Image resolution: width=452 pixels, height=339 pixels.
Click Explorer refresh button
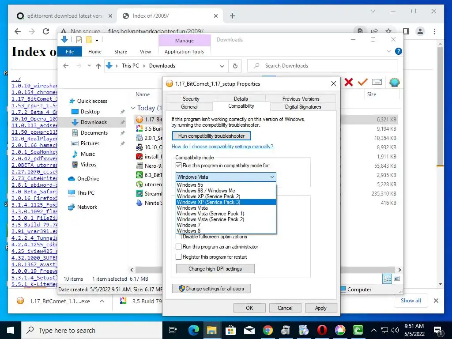point(235,66)
